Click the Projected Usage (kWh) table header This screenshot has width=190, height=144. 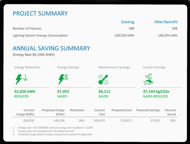point(53,112)
